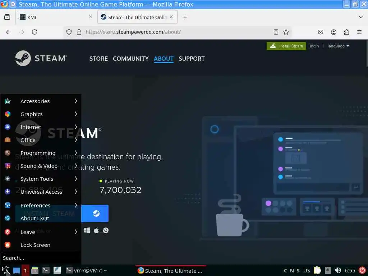The height and width of the screenshot is (276, 368).
Task: Click the Graphics category icon
Action: pyautogui.click(x=8, y=114)
